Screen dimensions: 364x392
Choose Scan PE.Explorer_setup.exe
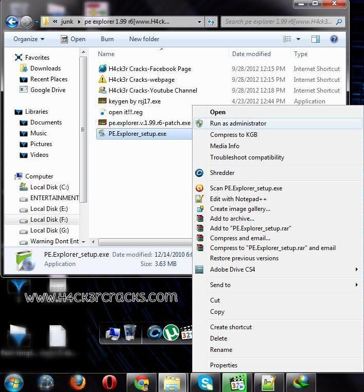tap(246, 188)
